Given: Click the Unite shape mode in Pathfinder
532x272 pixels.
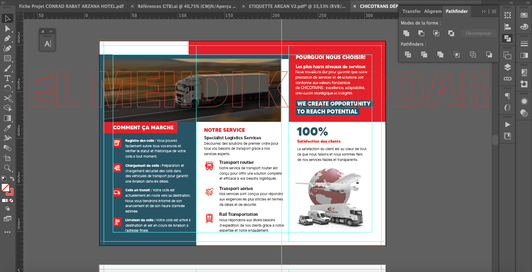Looking at the screenshot, I should point(406,33).
